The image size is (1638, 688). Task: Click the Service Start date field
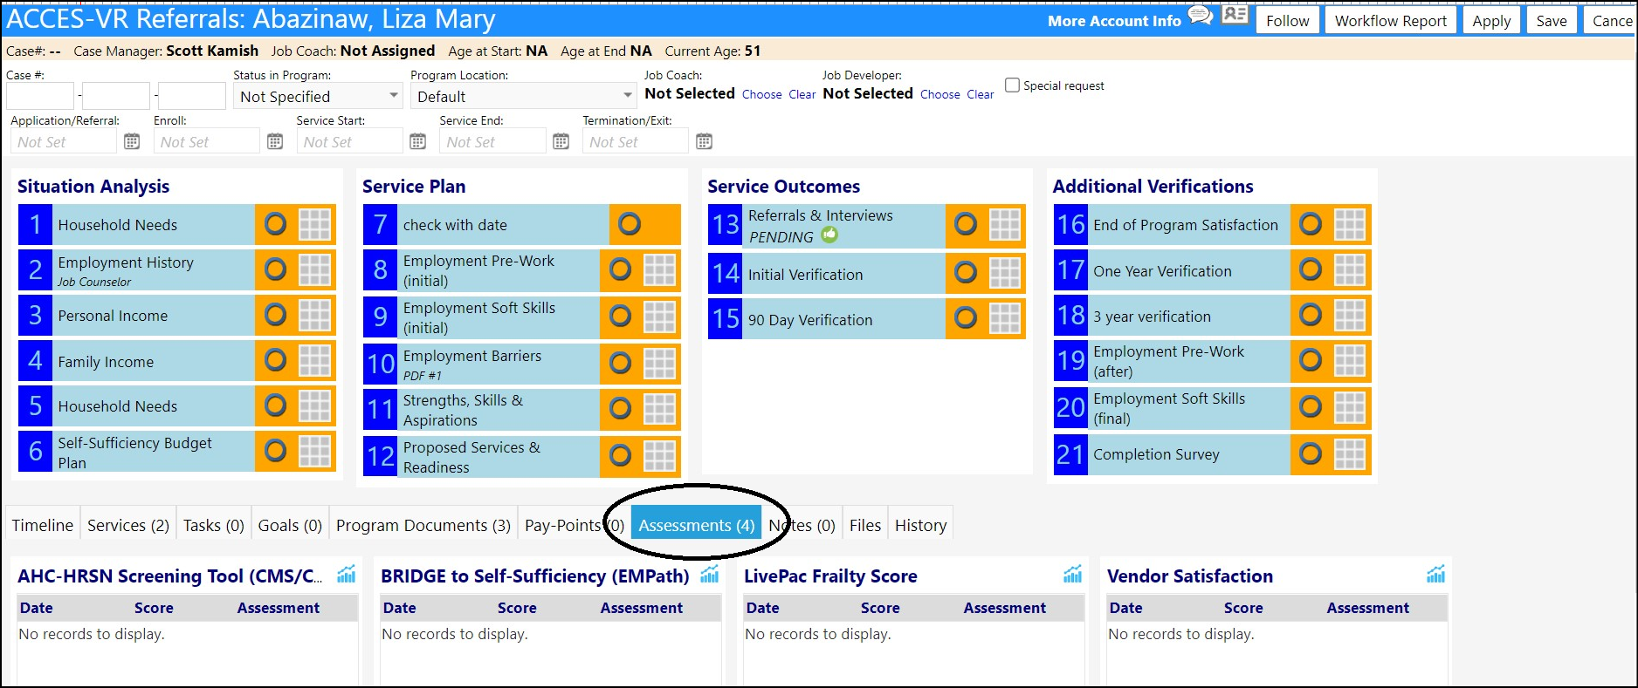pos(350,141)
